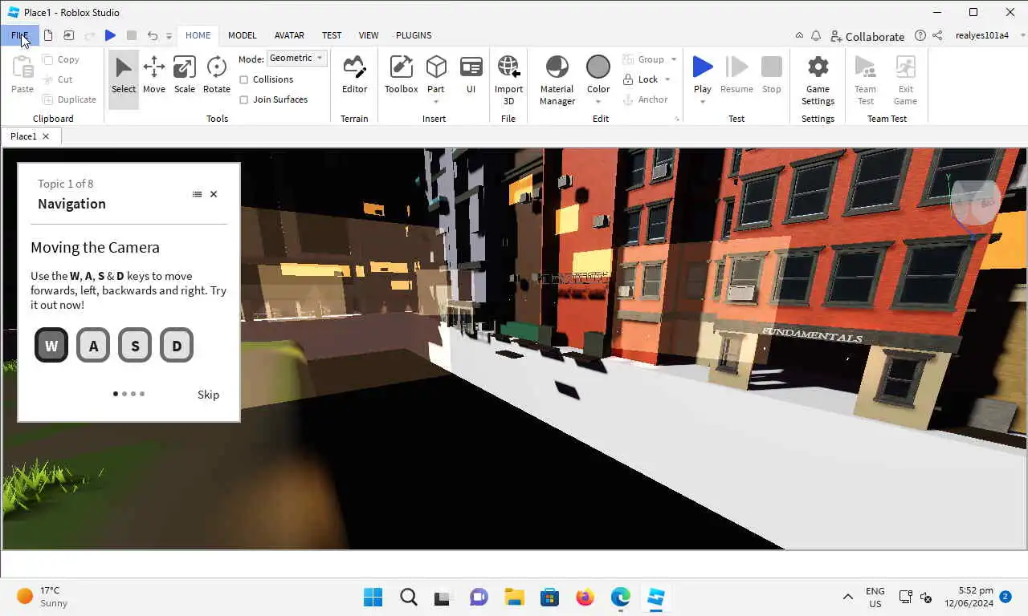Viewport: 1028px width, 616px height.
Task: Click the share icon beside help
Action: (937, 36)
